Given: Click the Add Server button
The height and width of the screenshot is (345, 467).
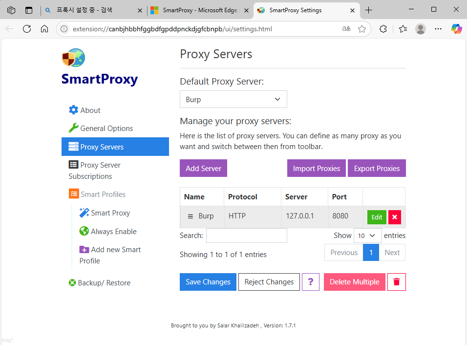Looking at the screenshot, I should tap(203, 168).
